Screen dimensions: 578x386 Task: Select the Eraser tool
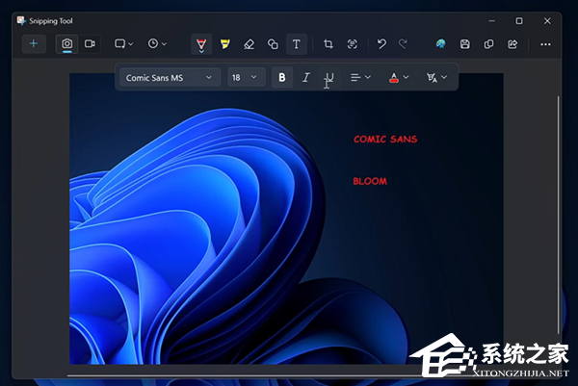(249, 44)
